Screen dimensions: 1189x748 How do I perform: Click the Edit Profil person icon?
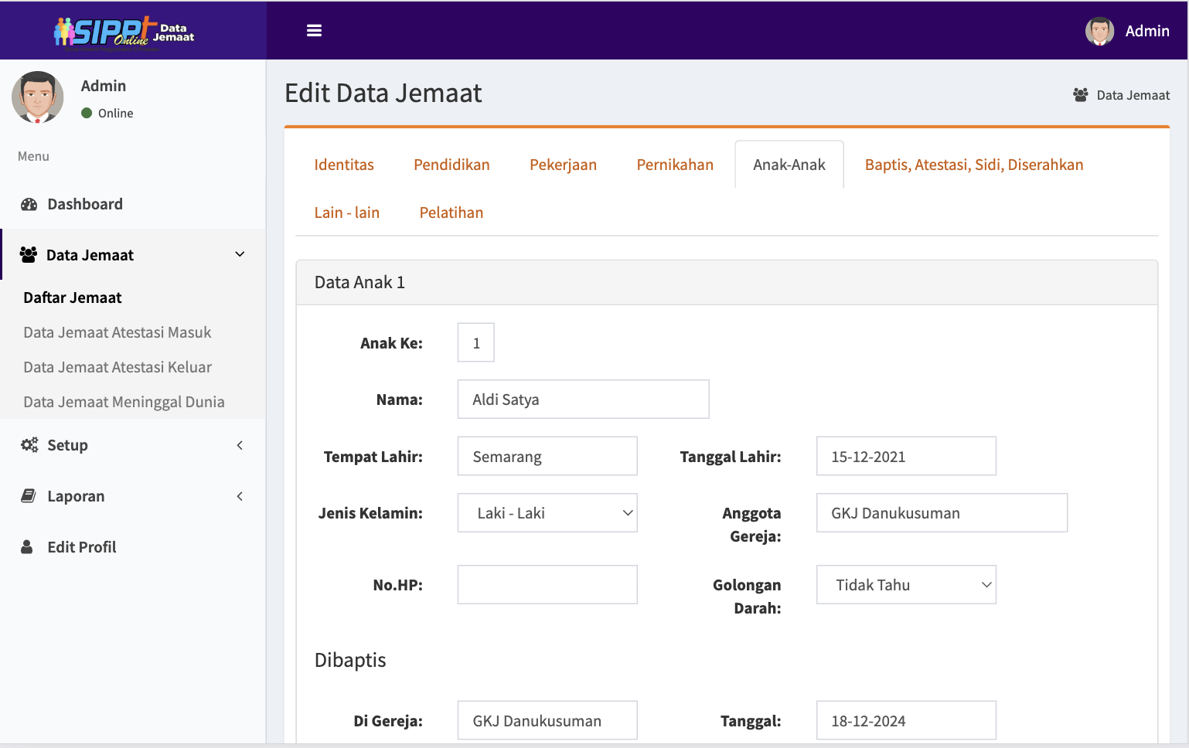(27, 547)
